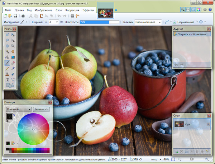Choose the Paint Bucket tool

[x=7, y=57]
